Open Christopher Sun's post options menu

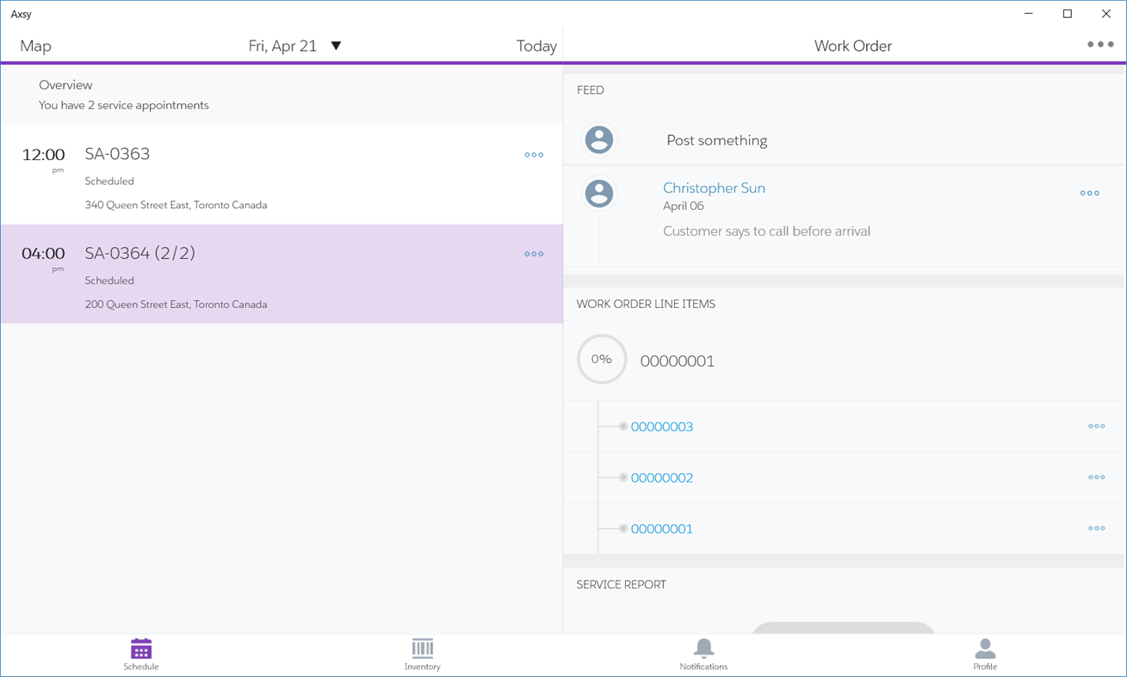[x=1089, y=193]
